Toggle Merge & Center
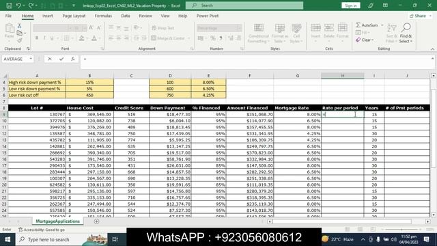 point(169,38)
